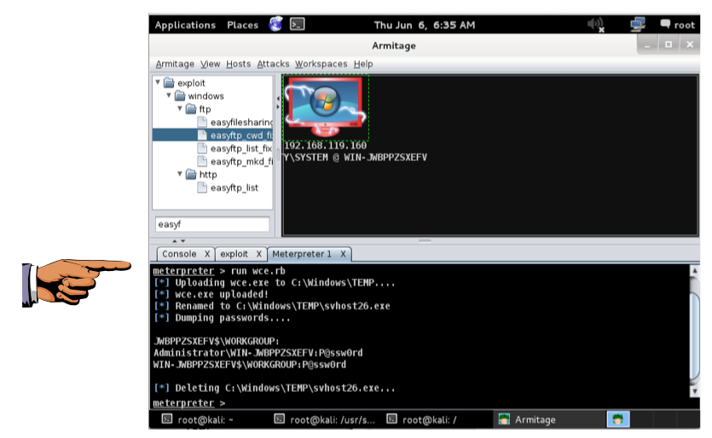712x438 pixels.
Task: Click the SYSTEM @ WIN-JWBPPZSXEFV label
Action: tap(355, 158)
